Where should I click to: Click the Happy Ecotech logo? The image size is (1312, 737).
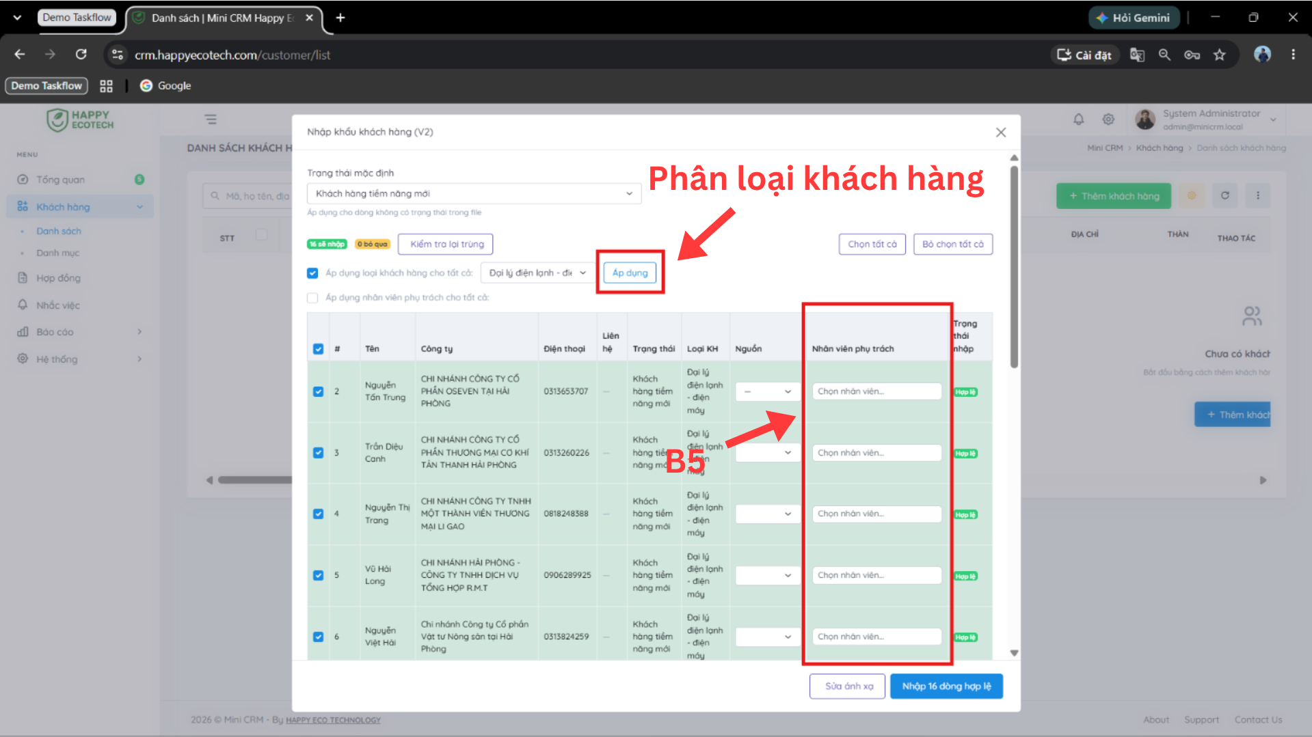point(80,120)
